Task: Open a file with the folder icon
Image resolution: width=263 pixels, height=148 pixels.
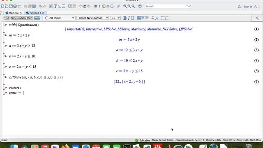Action: pyautogui.click(x=7, y=6)
